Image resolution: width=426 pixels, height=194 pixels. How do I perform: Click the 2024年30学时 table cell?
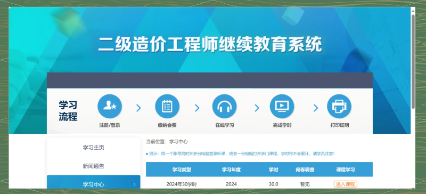[x=182, y=184]
